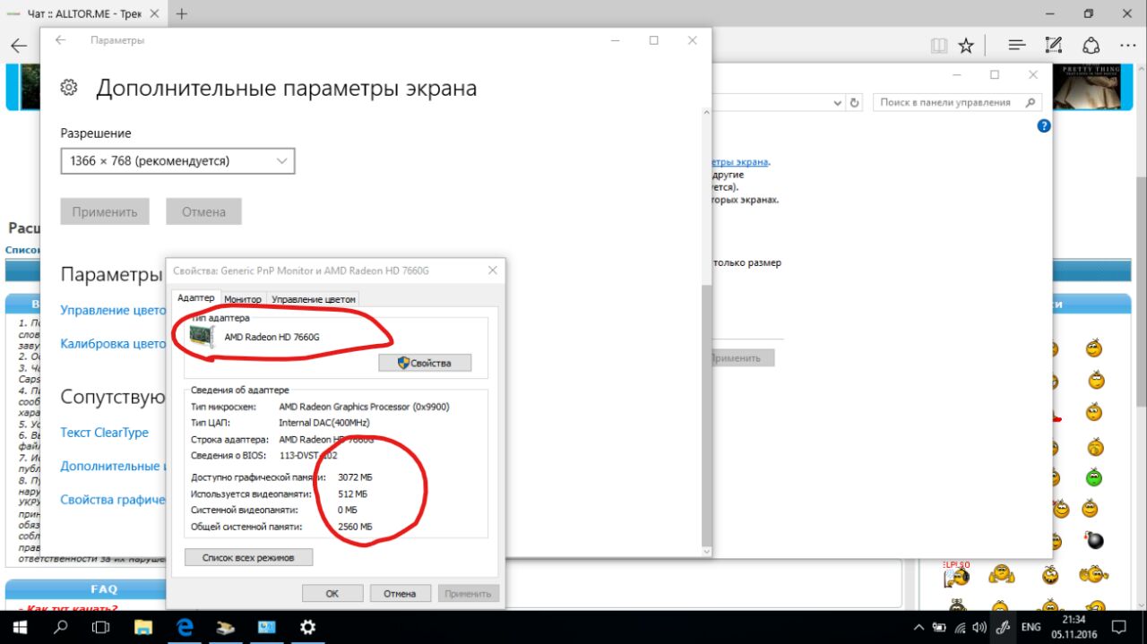Expand Control Panel address history dropdown
The height and width of the screenshot is (644, 1147).
pyautogui.click(x=838, y=103)
